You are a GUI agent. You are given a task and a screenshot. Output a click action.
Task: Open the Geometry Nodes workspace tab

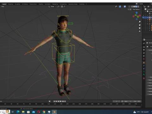pyautogui.click(x=73, y=4)
